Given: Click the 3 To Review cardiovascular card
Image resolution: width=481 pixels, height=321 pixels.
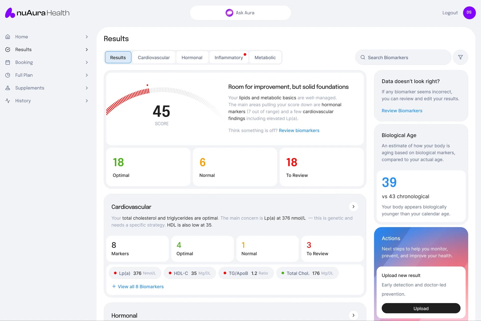Looking at the screenshot, I should tap(332, 249).
